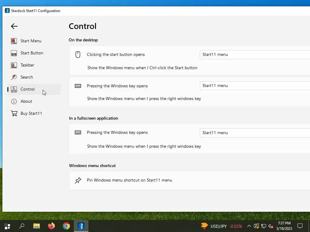Open the About page
This screenshot has width=310, height=232.
pos(34,101)
